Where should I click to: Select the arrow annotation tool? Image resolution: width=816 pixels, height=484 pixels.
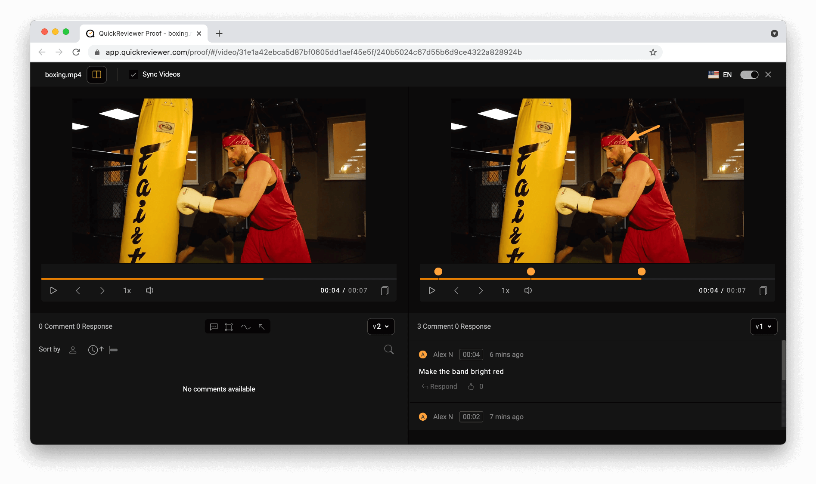(x=261, y=327)
